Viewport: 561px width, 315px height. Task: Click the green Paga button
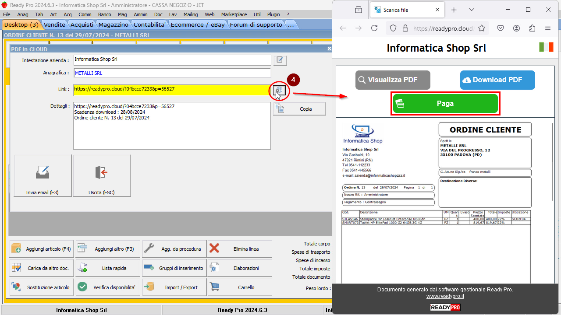pos(445,104)
